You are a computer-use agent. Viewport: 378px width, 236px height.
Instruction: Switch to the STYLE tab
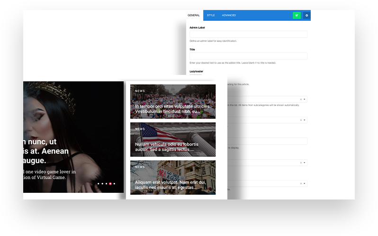tap(211, 15)
